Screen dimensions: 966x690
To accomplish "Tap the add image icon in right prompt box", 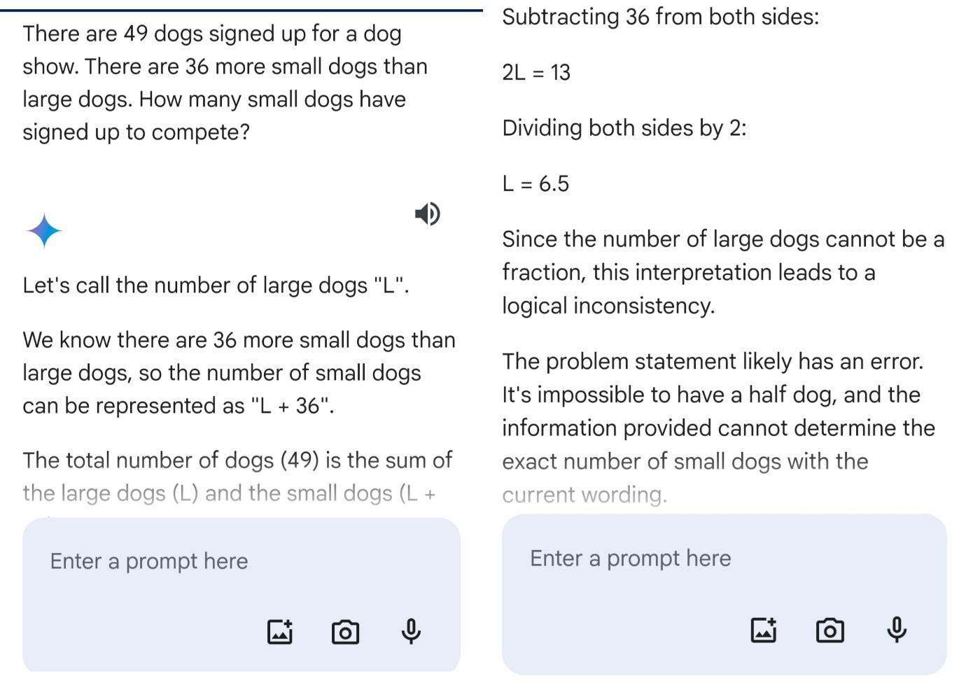I will 764,630.
